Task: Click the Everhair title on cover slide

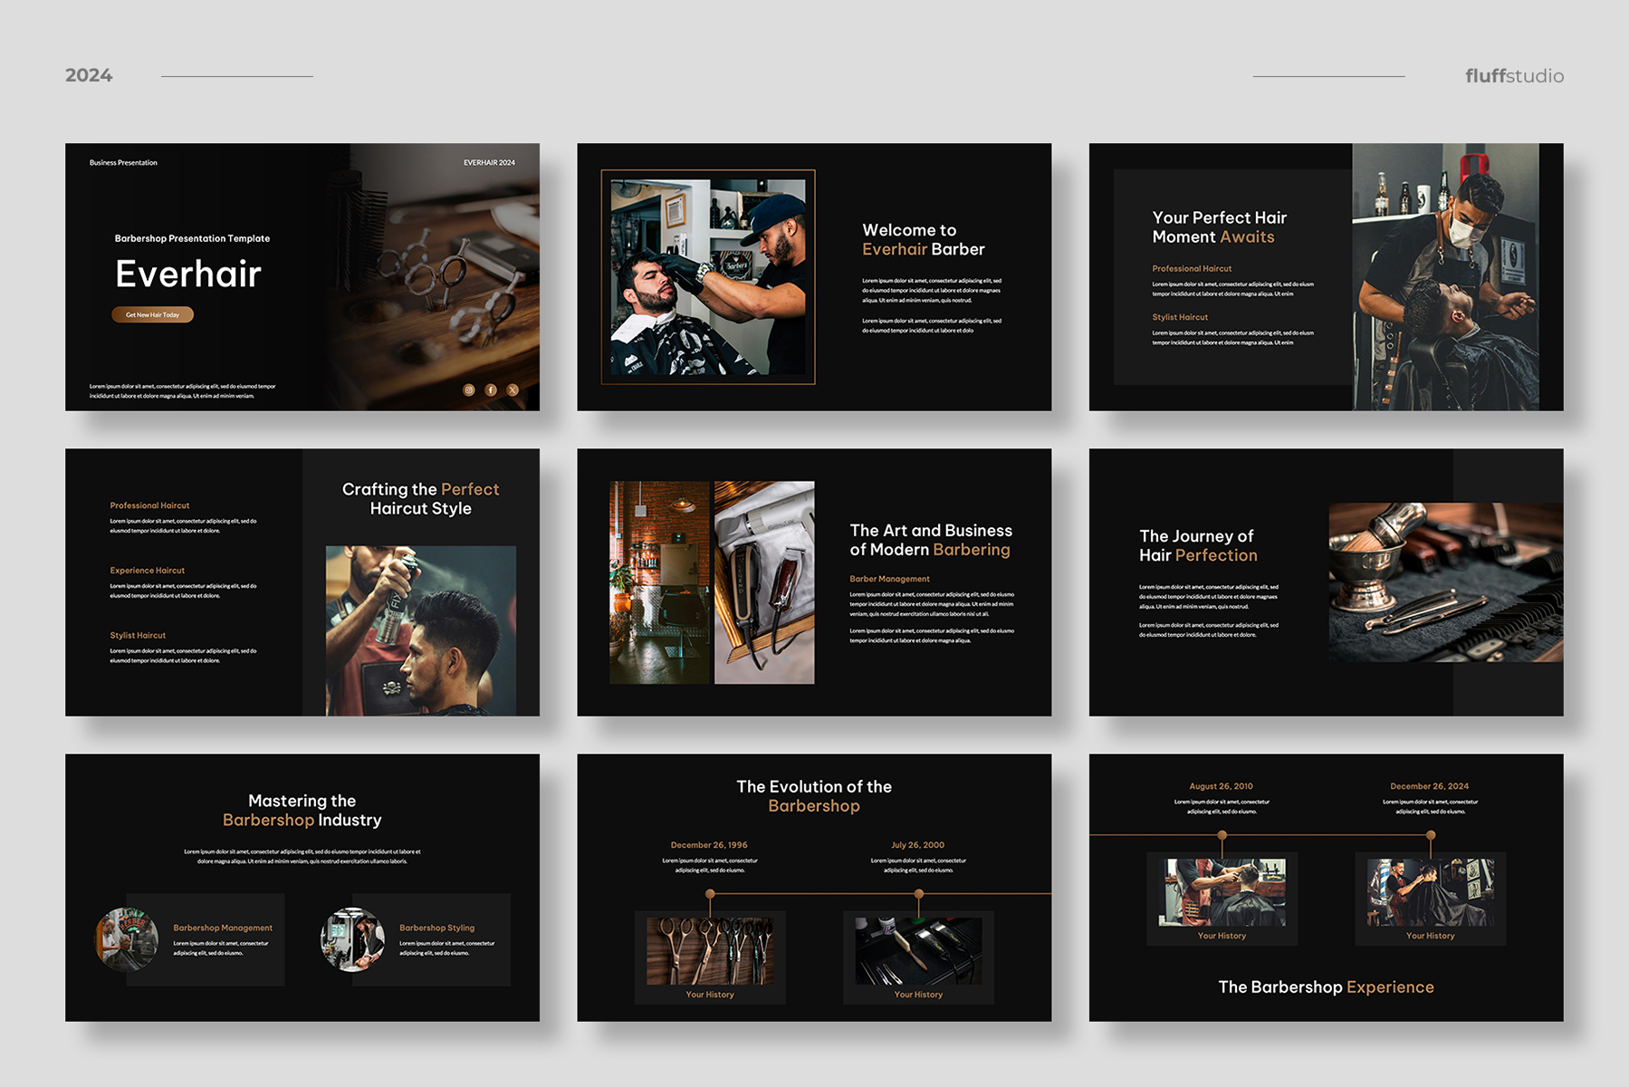Action: [188, 274]
